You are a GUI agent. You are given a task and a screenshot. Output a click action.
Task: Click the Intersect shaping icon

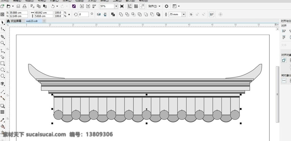pyautogui.click(x=134, y=14)
